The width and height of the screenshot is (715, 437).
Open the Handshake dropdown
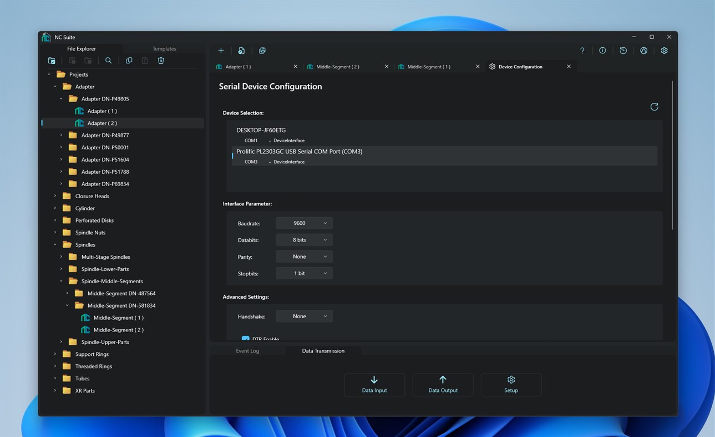[x=304, y=317]
